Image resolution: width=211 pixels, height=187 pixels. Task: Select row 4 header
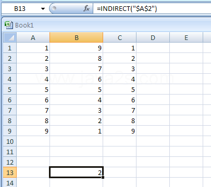(x=10, y=79)
